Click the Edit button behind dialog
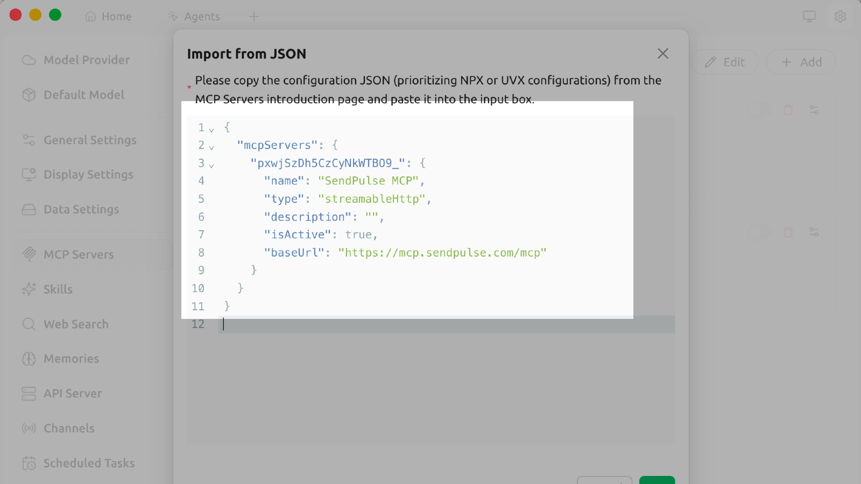Screen dimensions: 861x484 (x=725, y=62)
